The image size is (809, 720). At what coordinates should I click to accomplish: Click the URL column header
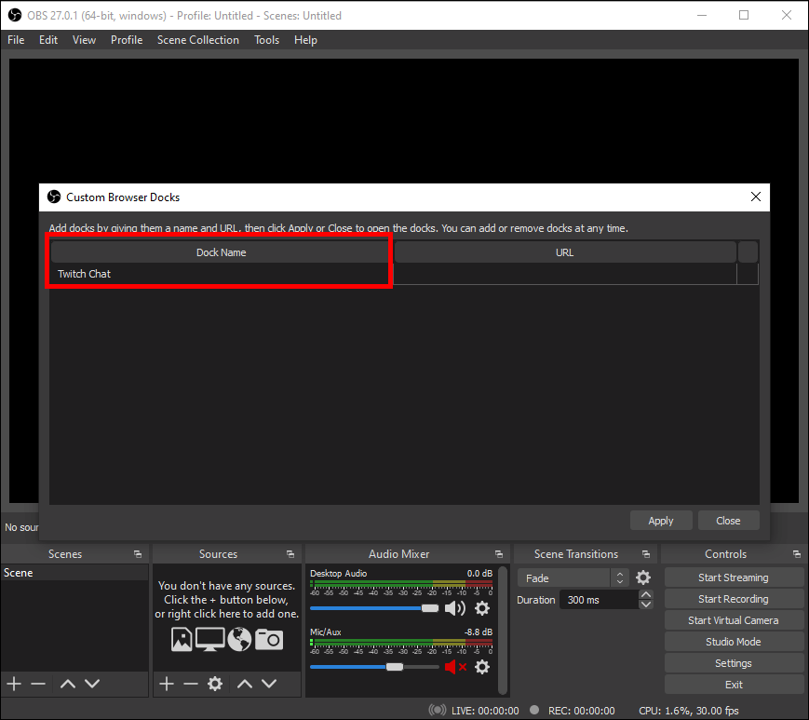[565, 251]
